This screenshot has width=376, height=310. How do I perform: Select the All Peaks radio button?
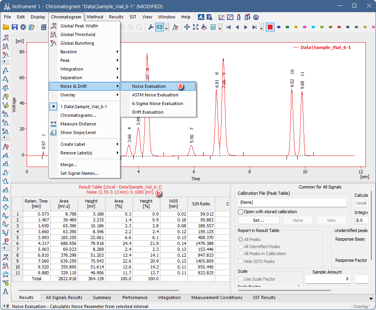pos(240,239)
